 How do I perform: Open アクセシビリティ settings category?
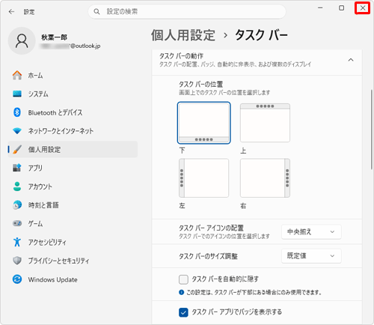(73, 242)
